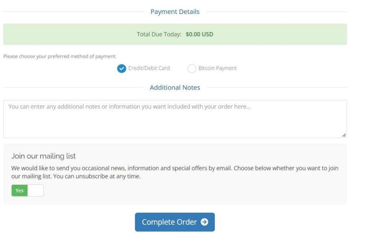Choose the Bitcoin Payment radio button

pos(192,69)
